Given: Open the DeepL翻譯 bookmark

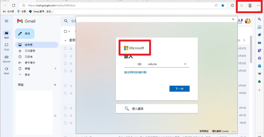Looking at the screenshot, I should point(41,11).
